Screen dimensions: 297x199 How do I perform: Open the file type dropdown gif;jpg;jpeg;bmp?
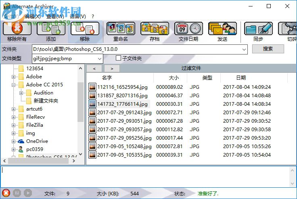[100, 59]
